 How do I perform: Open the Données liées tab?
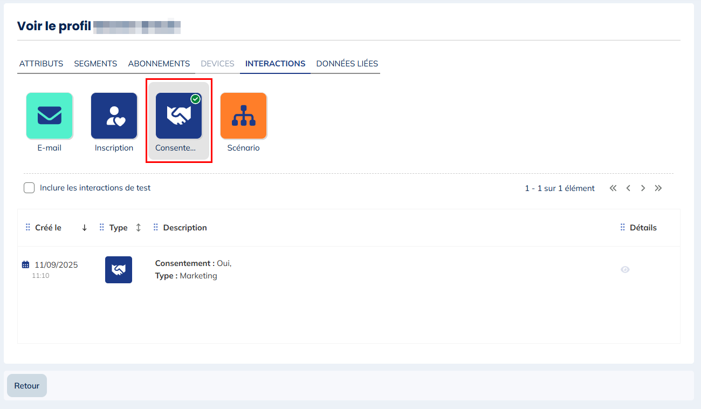pyautogui.click(x=347, y=64)
